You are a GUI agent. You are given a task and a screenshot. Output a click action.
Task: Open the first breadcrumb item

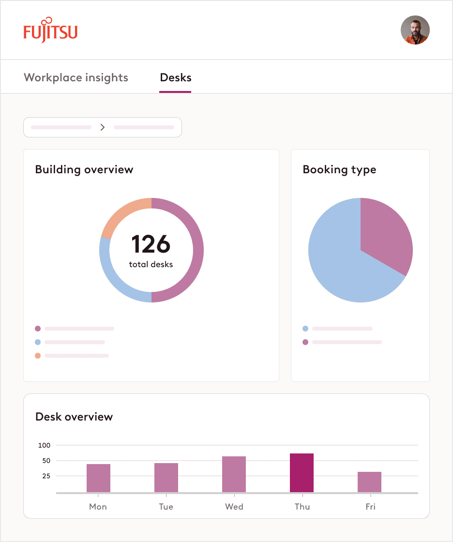(x=60, y=127)
